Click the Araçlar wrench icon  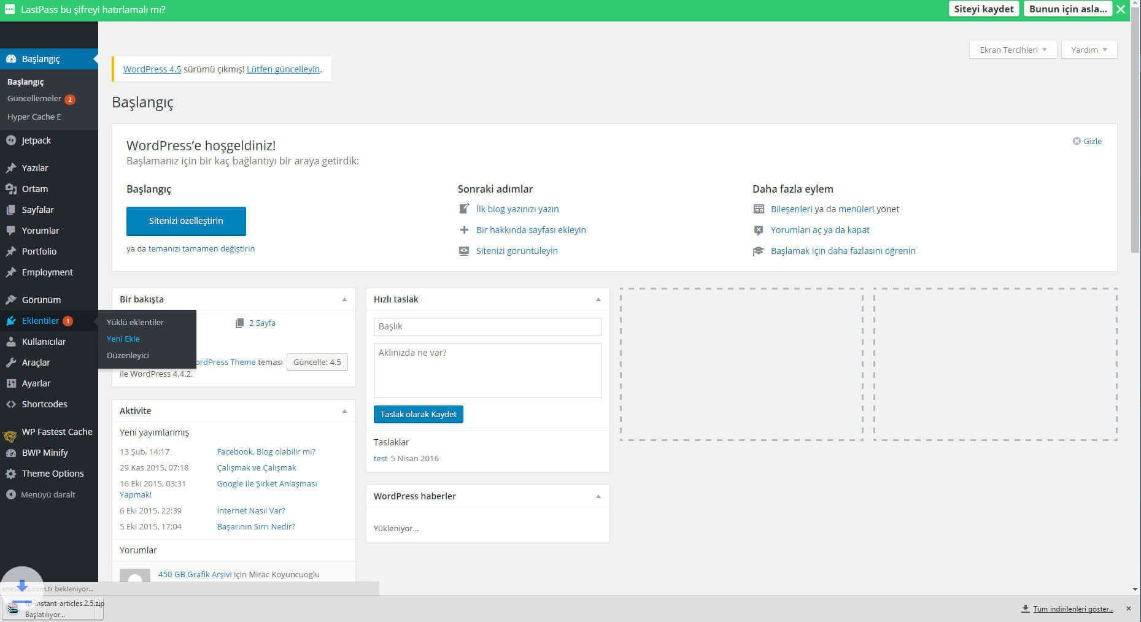[x=10, y=363]
